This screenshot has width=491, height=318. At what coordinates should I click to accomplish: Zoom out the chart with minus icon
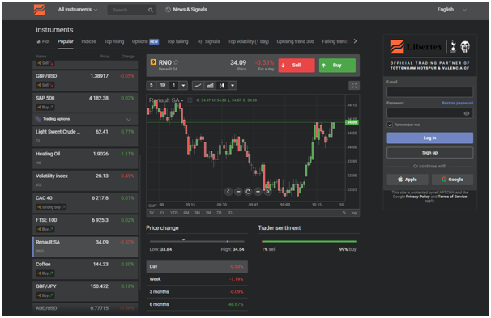[x=238, y=191]
